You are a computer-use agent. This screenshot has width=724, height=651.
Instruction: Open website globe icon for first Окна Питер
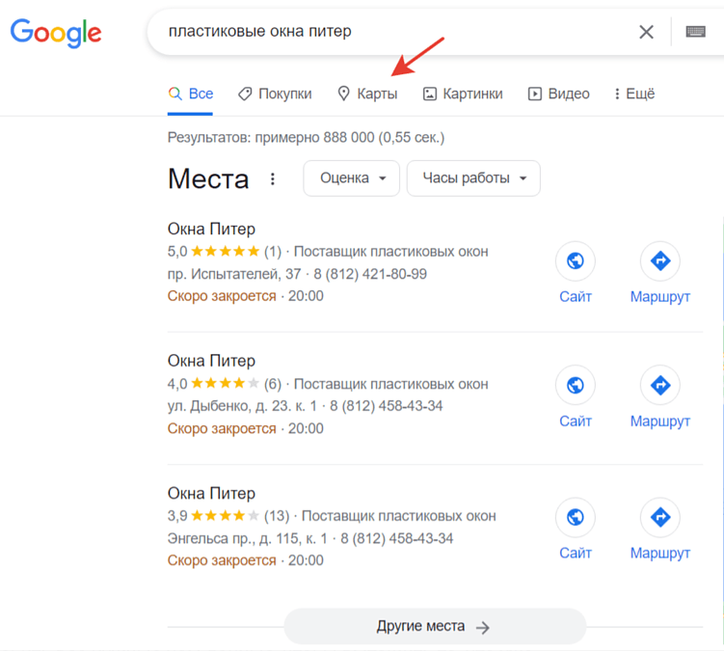[x=576, y=260]
